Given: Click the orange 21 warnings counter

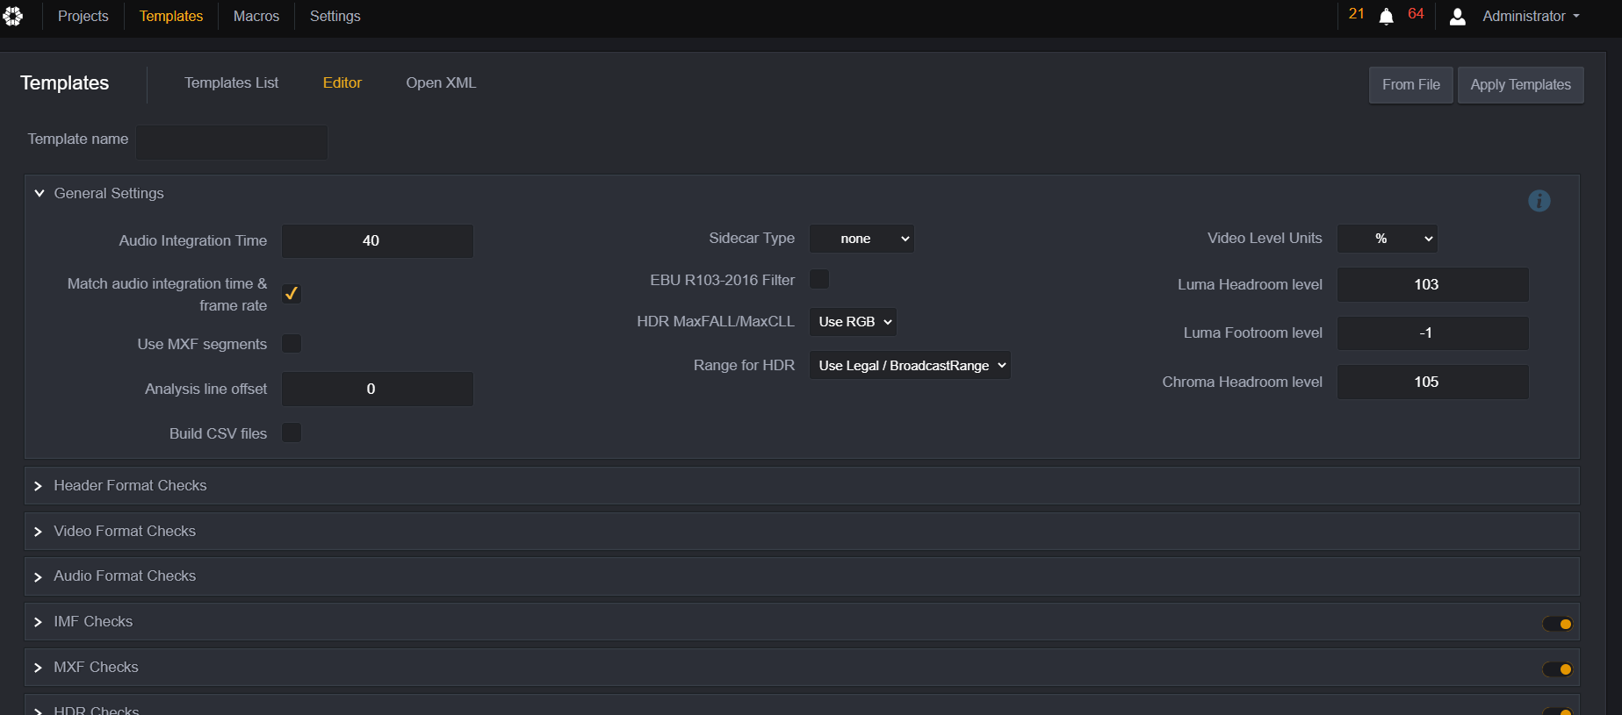Looking at the screenshot, I should tap(1357, 14).
